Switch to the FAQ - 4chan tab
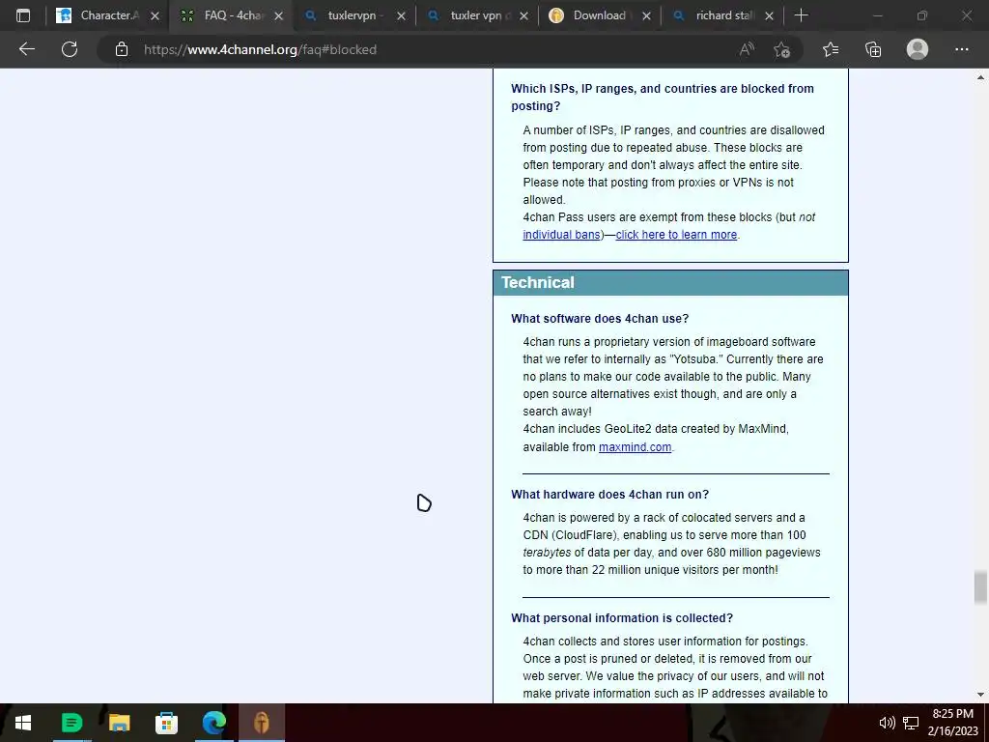The height and width of the screenshot is (742, 989). (x=231, y=15)
